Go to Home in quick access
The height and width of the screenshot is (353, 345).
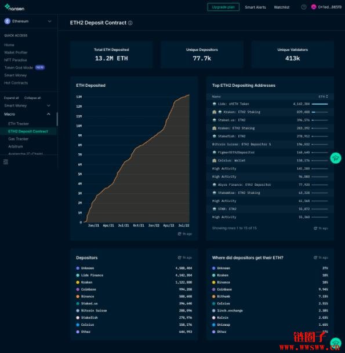pos(9,45)
